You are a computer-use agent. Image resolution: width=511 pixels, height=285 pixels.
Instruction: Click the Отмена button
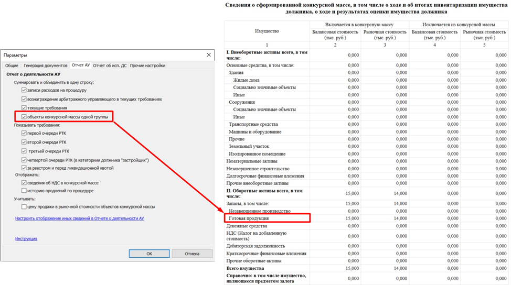pos(192,254)
